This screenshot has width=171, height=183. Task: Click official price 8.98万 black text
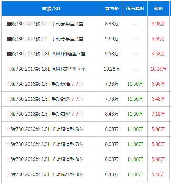coord(112,24)
